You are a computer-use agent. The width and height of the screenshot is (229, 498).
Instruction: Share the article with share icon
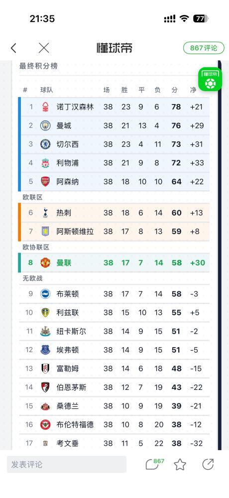click(208, 464)
